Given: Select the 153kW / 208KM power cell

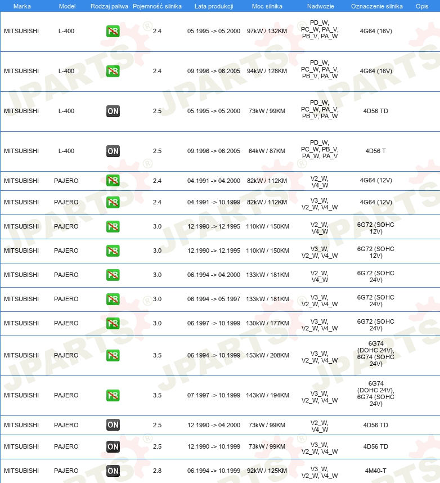Looking at the screenshot, I should point(268,355).
